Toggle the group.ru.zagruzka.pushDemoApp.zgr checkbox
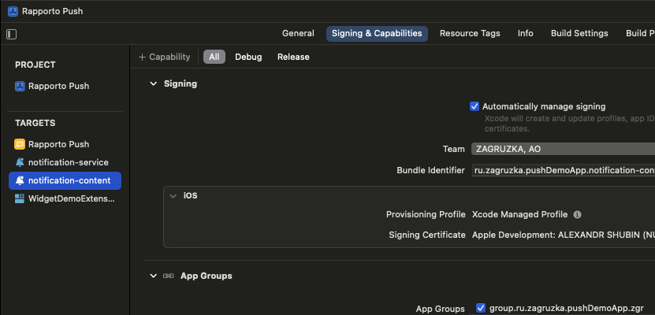This screenshot has height=315, width=655. (481, 309)
